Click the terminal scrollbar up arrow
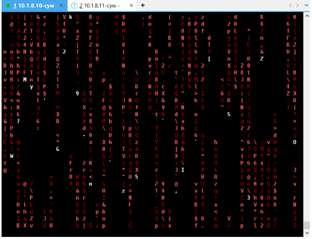This screenshot has height=239, width=312. [307, 16]
